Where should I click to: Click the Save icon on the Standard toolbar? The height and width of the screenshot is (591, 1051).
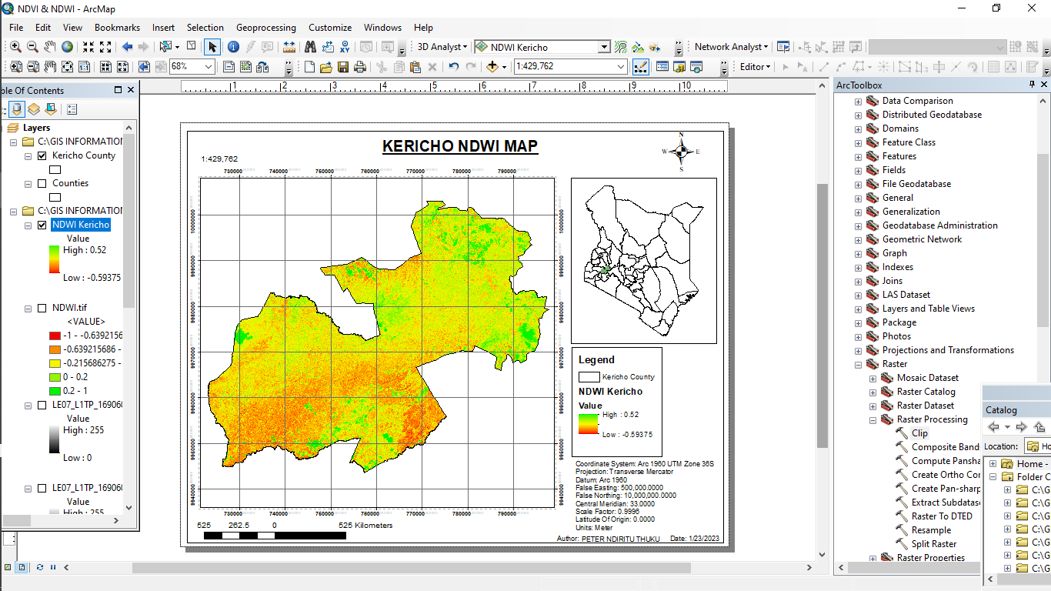pos(342,66)
